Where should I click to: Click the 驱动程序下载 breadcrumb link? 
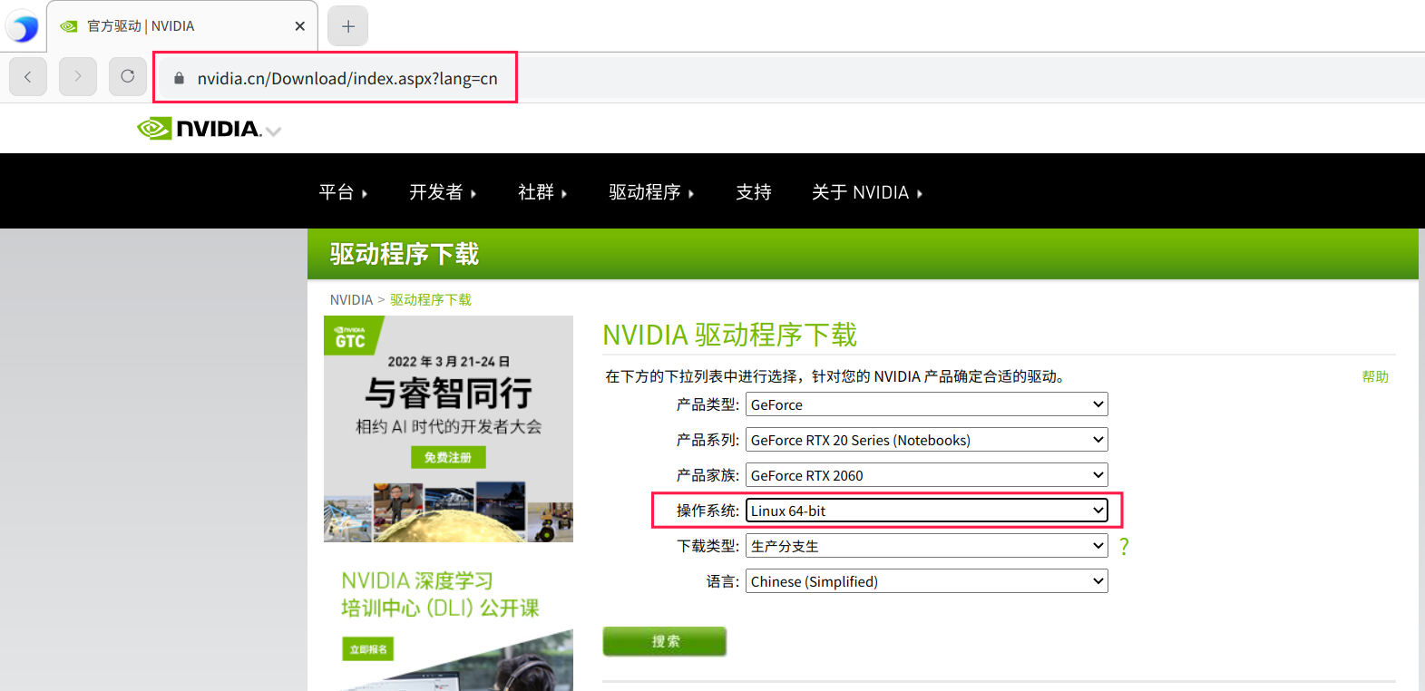[431, 300]
